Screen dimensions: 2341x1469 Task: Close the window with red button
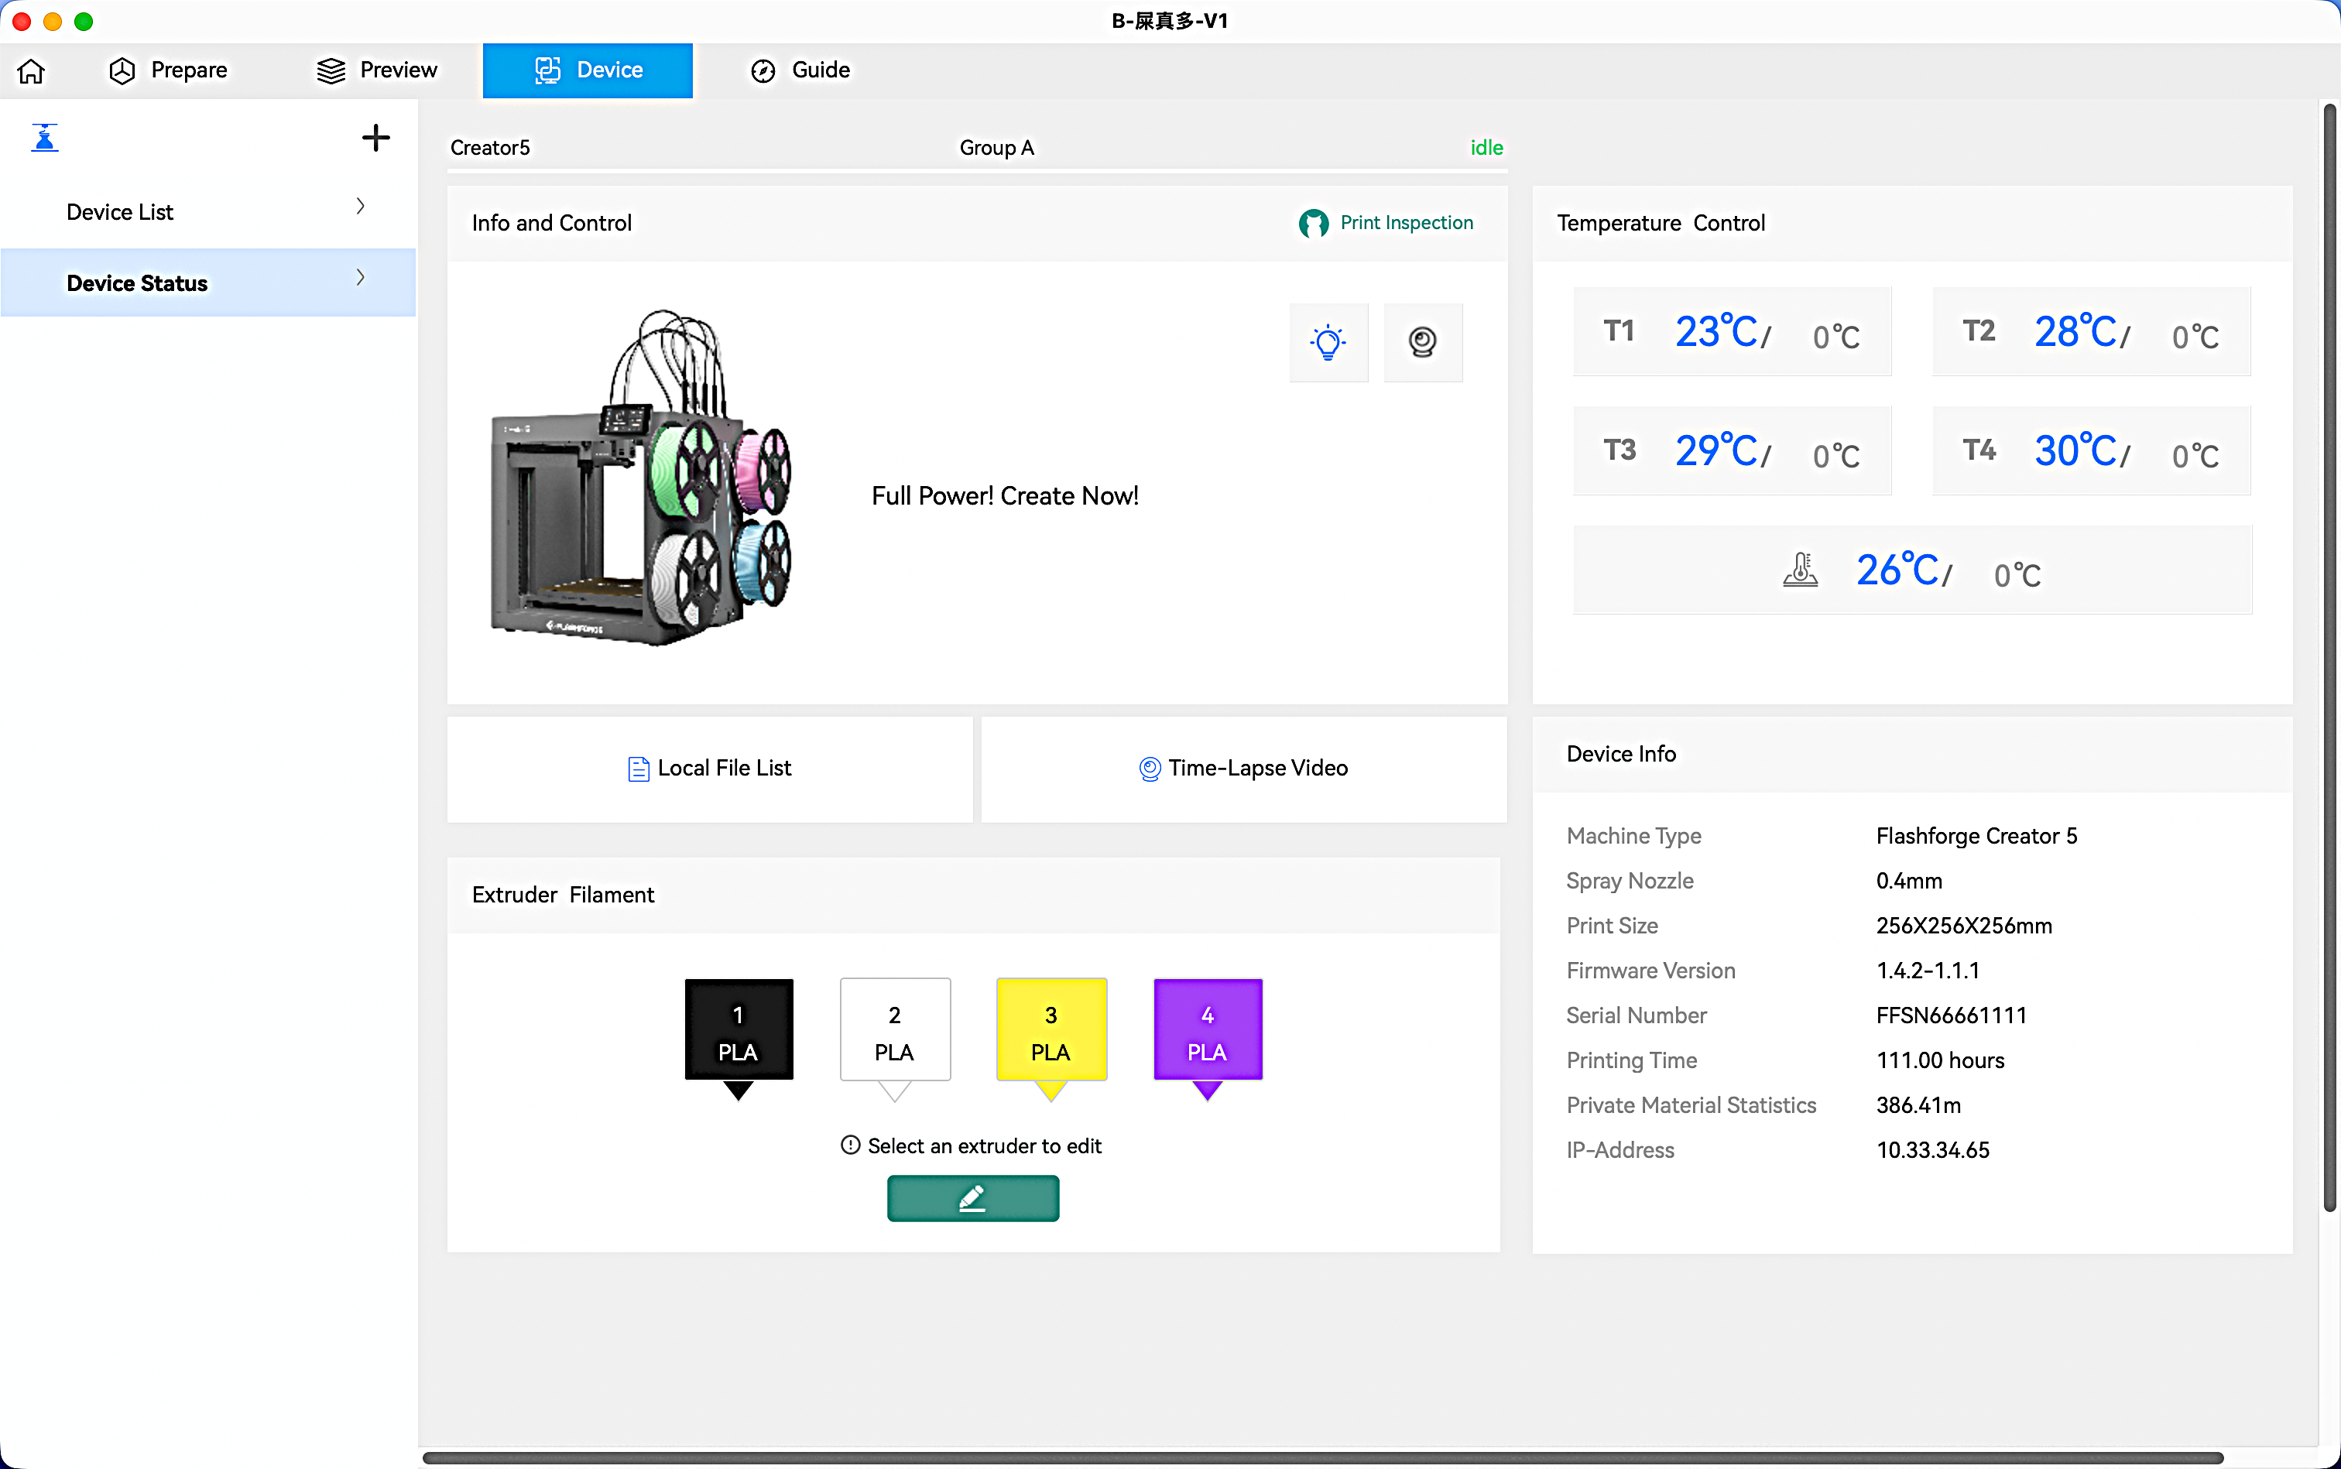tap(22, 22)
